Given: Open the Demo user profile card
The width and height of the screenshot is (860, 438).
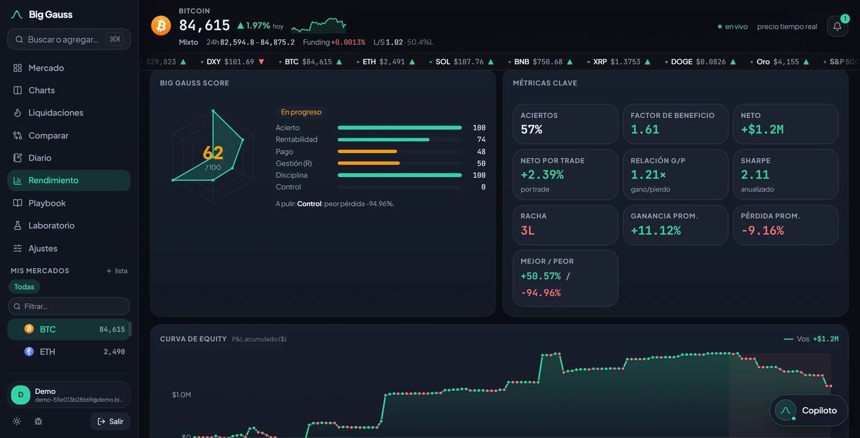Looking at the screenshot, I should pyautogui.click(x=69, y=395).
